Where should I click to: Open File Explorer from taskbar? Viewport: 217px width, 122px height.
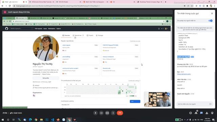41,120
